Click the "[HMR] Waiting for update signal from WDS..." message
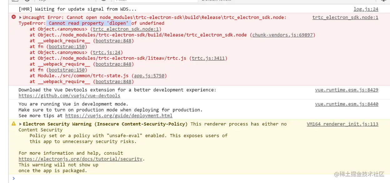 [77, 9]
